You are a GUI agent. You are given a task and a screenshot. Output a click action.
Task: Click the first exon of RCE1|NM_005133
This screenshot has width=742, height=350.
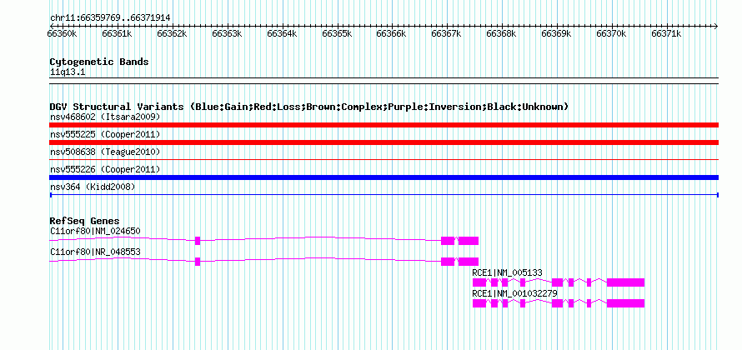479,282
